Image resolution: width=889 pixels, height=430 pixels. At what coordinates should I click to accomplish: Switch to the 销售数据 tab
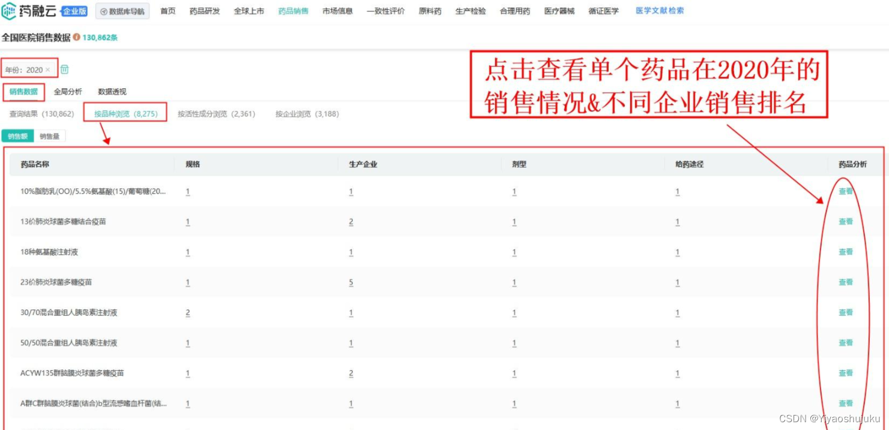coord(24,92)
